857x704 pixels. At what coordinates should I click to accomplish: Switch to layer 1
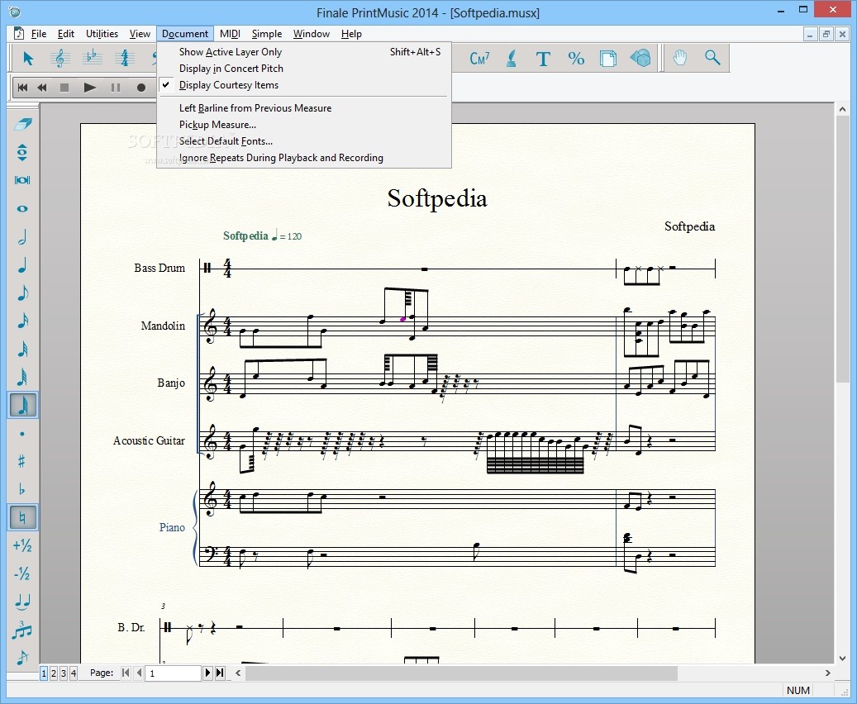44,673
